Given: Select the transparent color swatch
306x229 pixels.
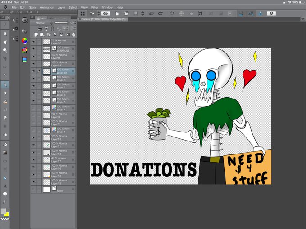Looking at the screenshot, I should coord(5,219).
